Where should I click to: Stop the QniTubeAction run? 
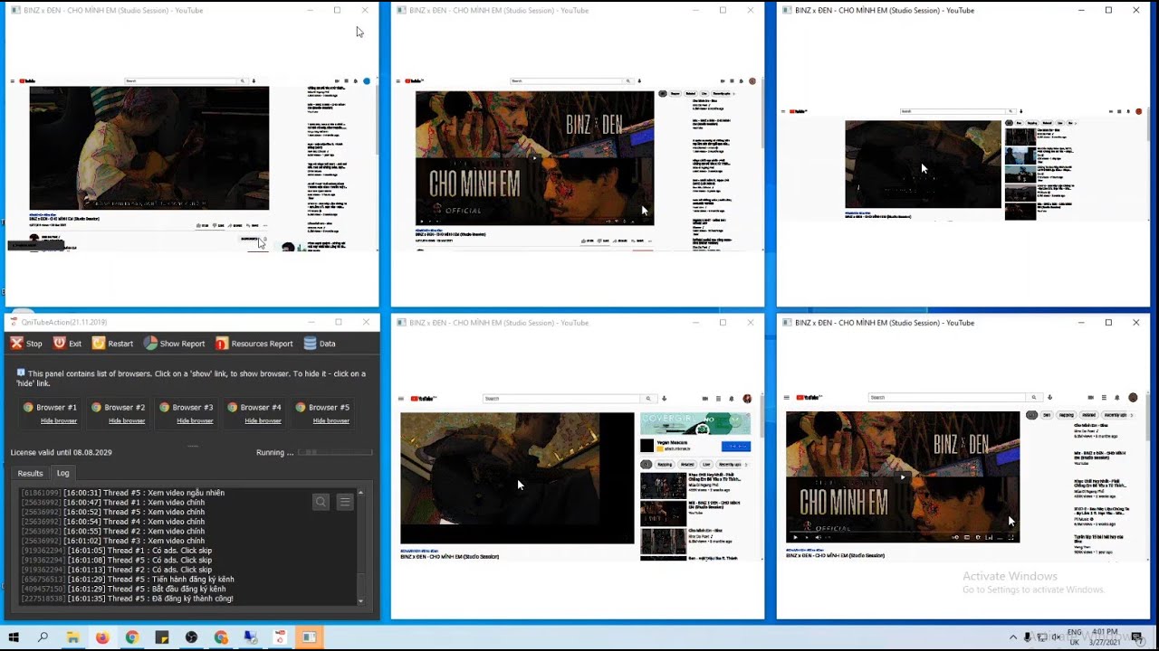[26, 344]
